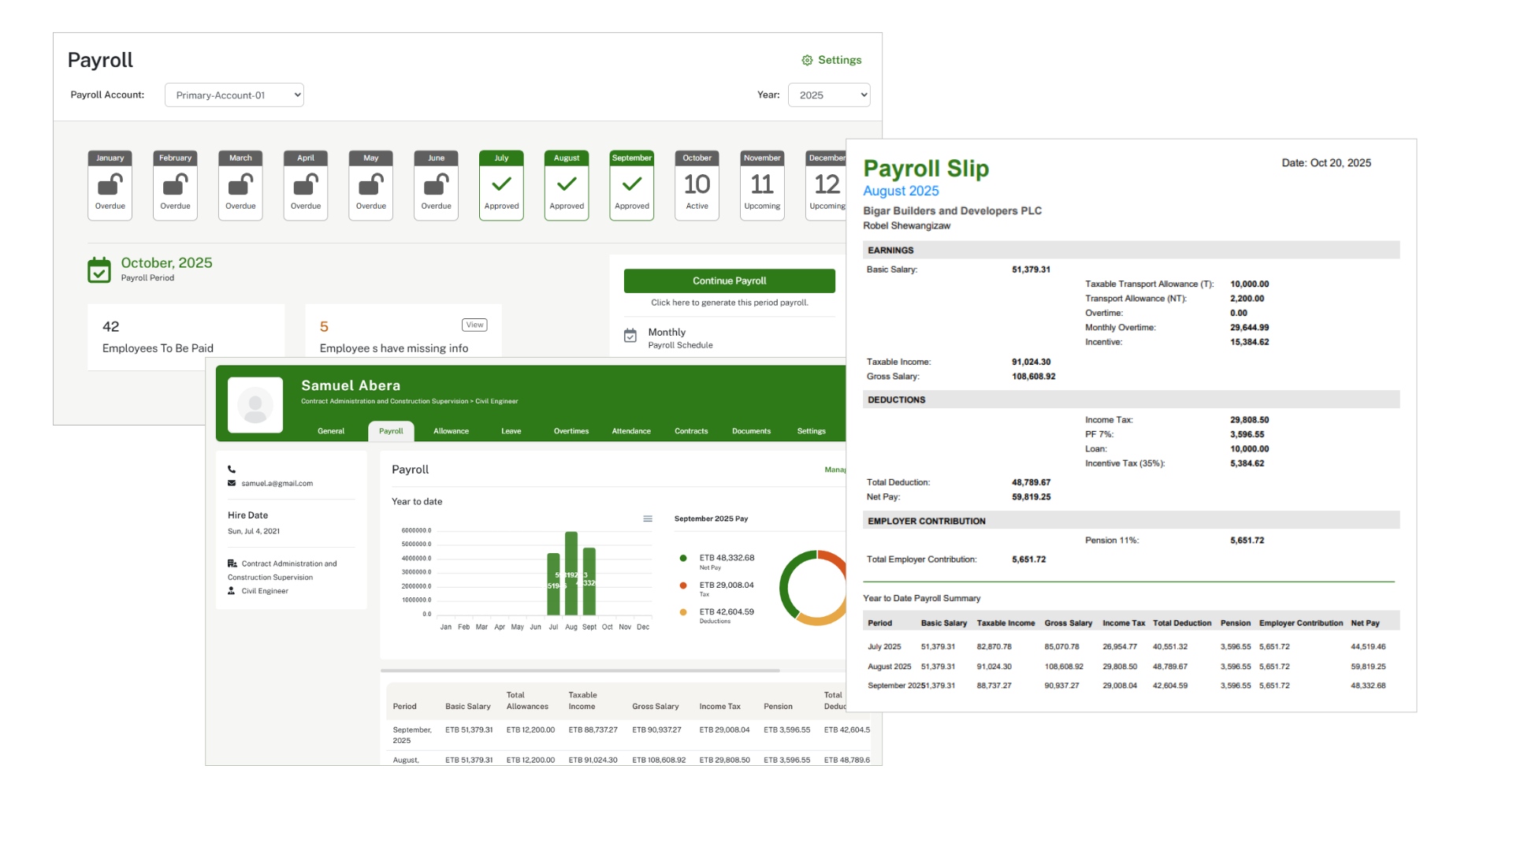Click the department building icon in sidebar
The image size is (1513, 851).
pos(232,563)
